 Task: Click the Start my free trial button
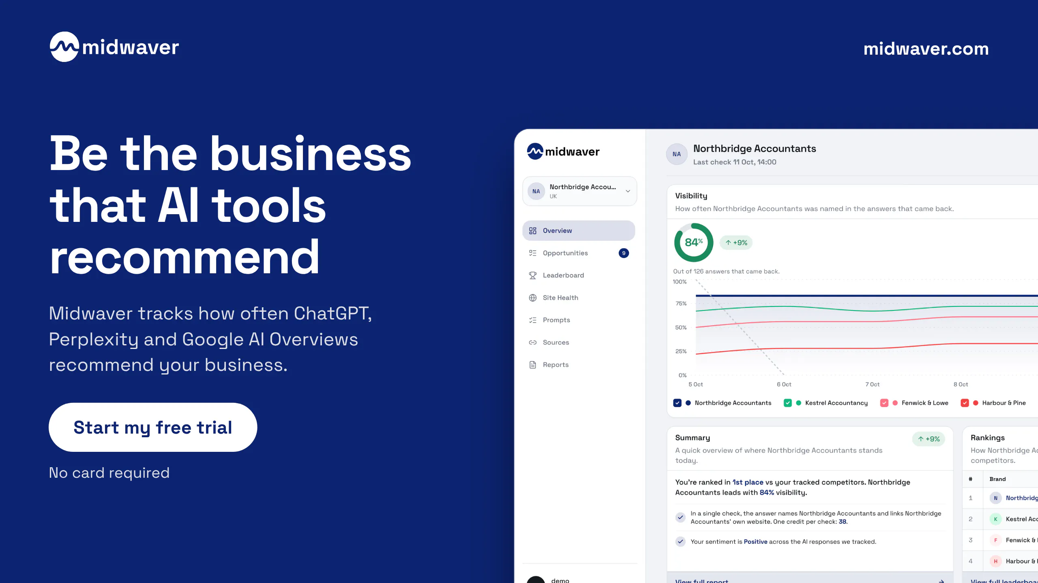click(153, 427)
